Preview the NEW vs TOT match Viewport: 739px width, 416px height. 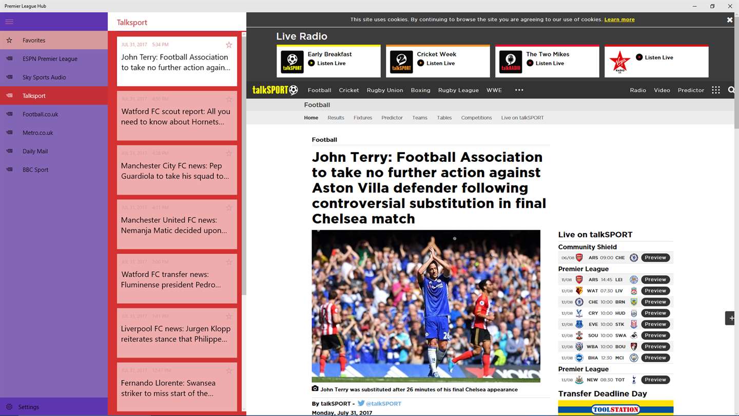click(x=655, y=380)
